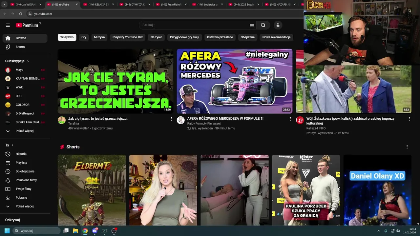Select Przygodowe gry akcji chip
420x236 pixels.
click(x=184, y=37)
